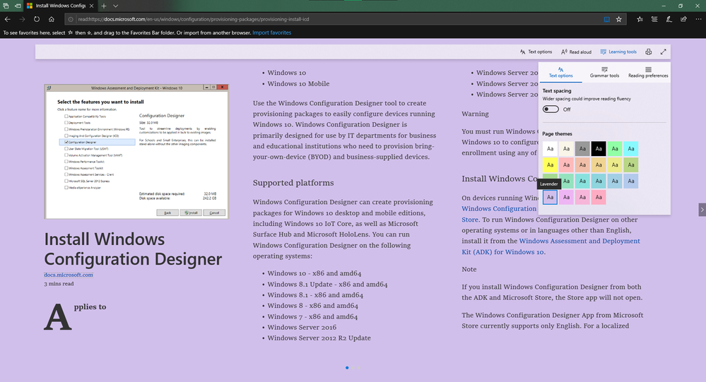Click 'Windows 10 Mobile' list item
This screenshot has height=382, width=706.
pyautogui.click(x=298, y=84)
